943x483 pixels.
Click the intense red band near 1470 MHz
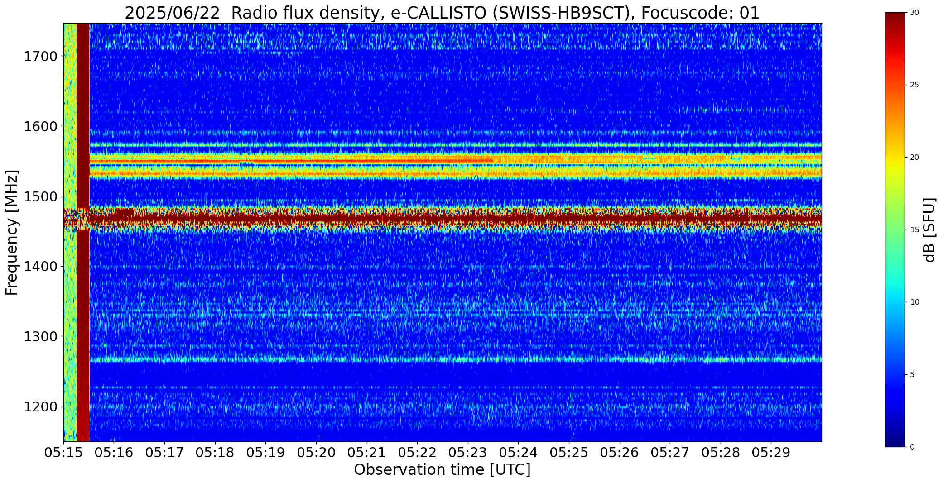442,219
